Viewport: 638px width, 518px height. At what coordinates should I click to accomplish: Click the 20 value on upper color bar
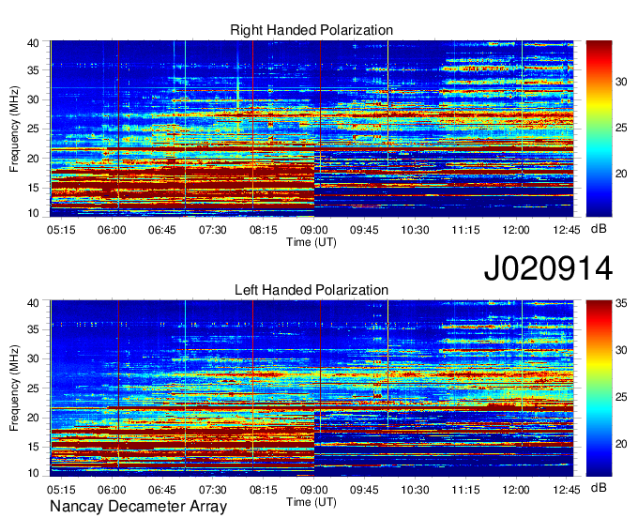pos(621,174)
